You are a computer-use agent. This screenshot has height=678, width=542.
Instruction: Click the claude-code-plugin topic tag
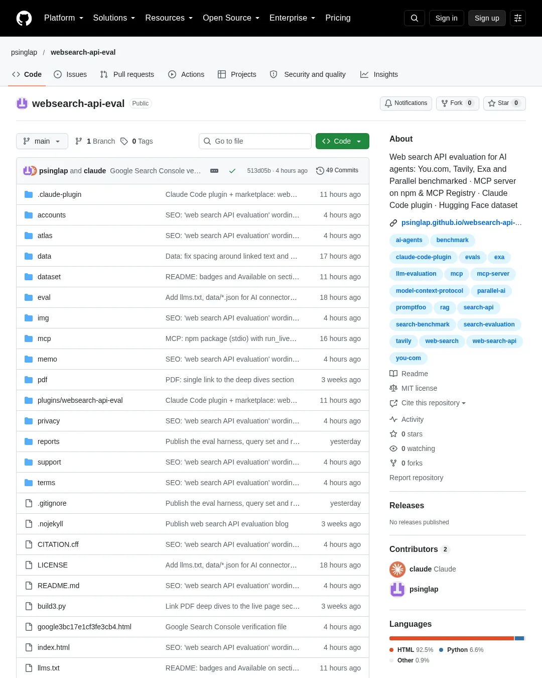pyautogui.click(x=423, y=257)
